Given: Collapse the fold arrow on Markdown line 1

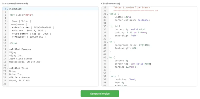Looking at the screenshot, I should pyautogui.click(x=7, y=9).
